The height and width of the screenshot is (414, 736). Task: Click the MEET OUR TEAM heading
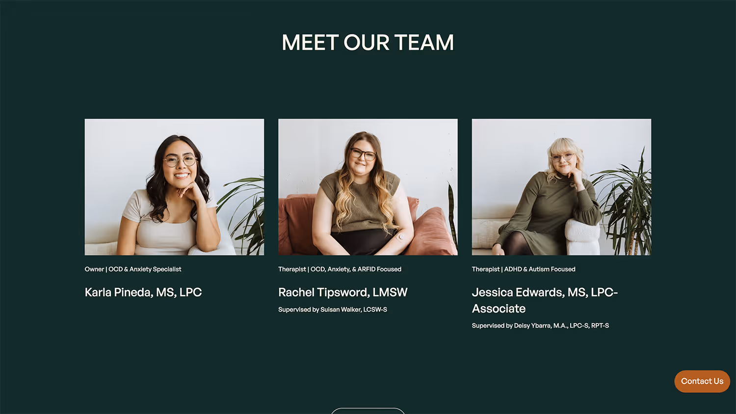[368, 42]
